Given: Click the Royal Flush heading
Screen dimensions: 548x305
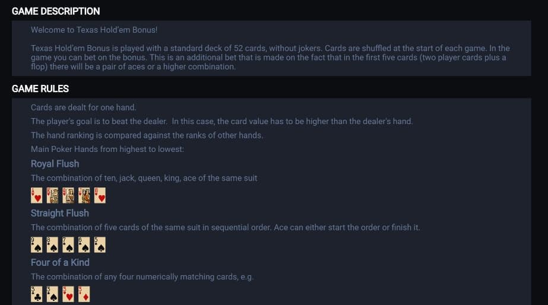Looking at the screenshot, I should pyautogui.click(x=55, y=164).
